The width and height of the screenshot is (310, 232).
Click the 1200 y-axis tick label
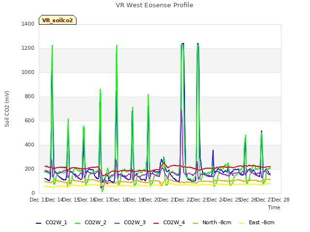(x=28, y=48)
